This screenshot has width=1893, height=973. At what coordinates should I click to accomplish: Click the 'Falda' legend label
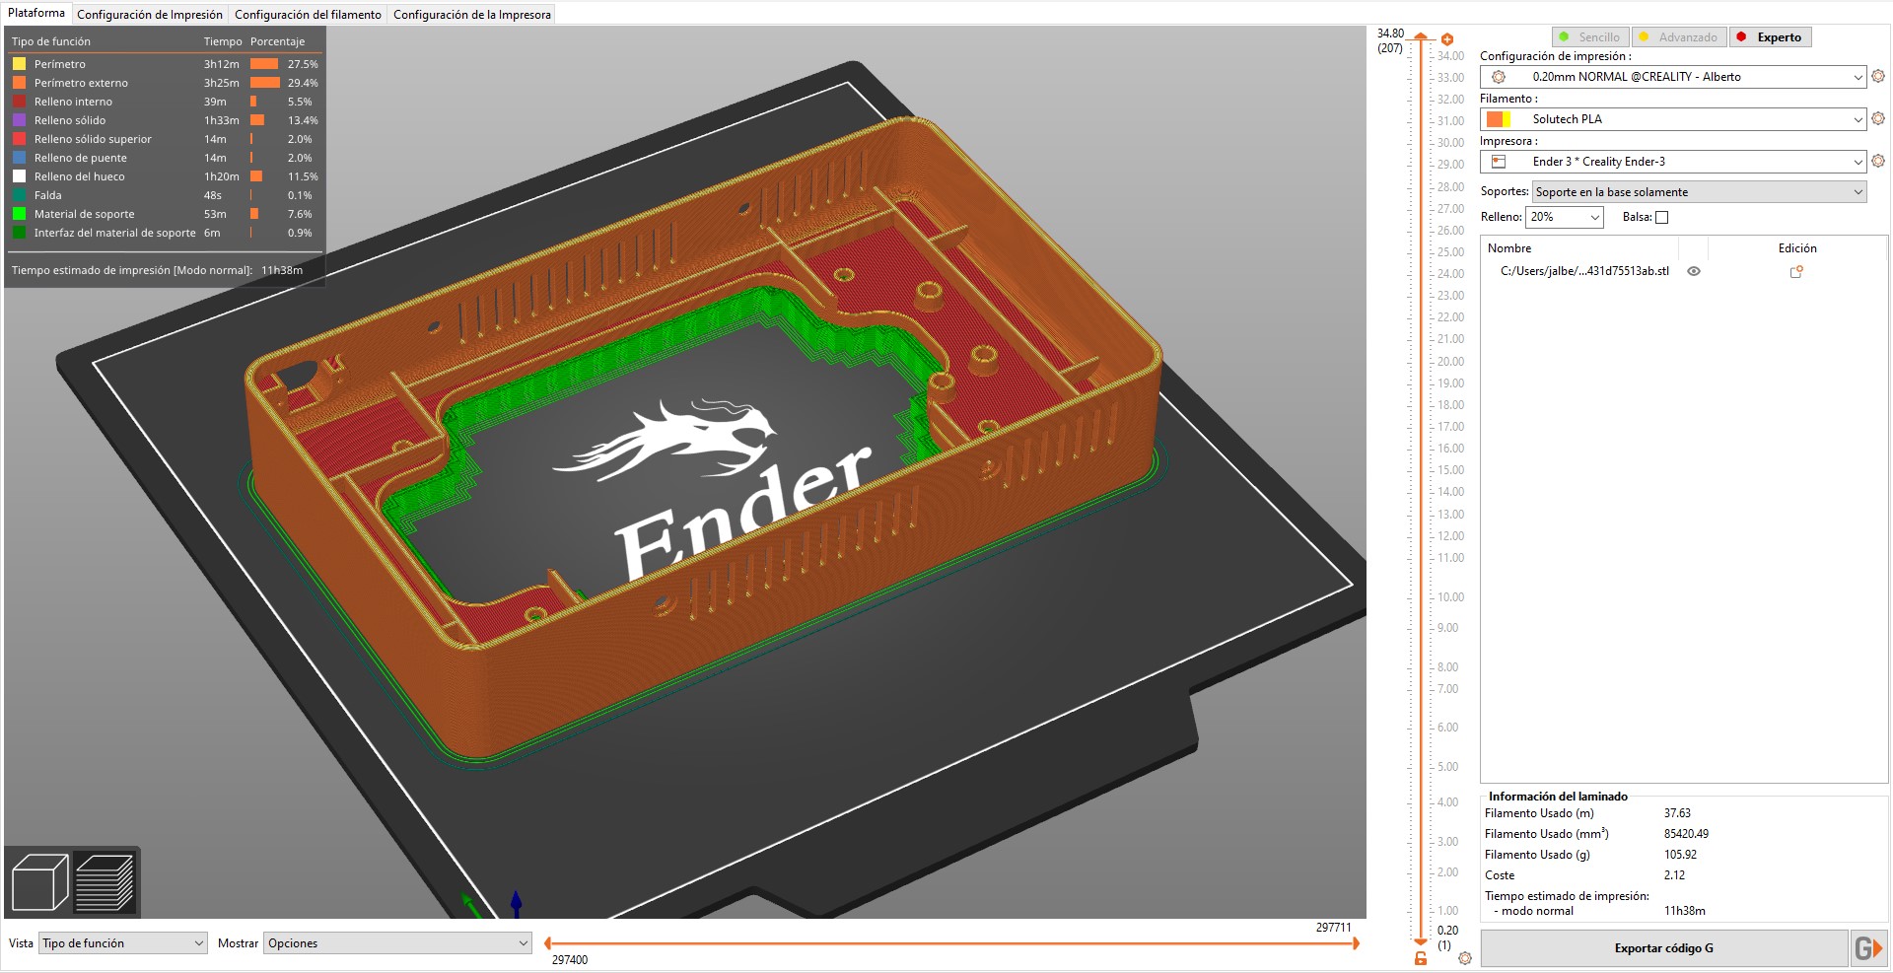coord(48,195)
